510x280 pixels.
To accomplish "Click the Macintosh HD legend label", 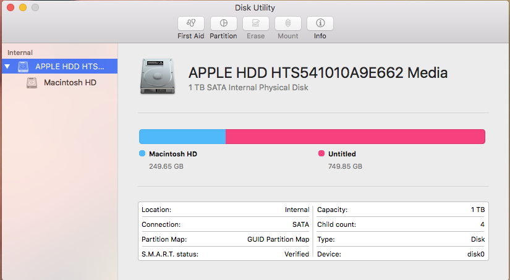I will tap(173, 154).
